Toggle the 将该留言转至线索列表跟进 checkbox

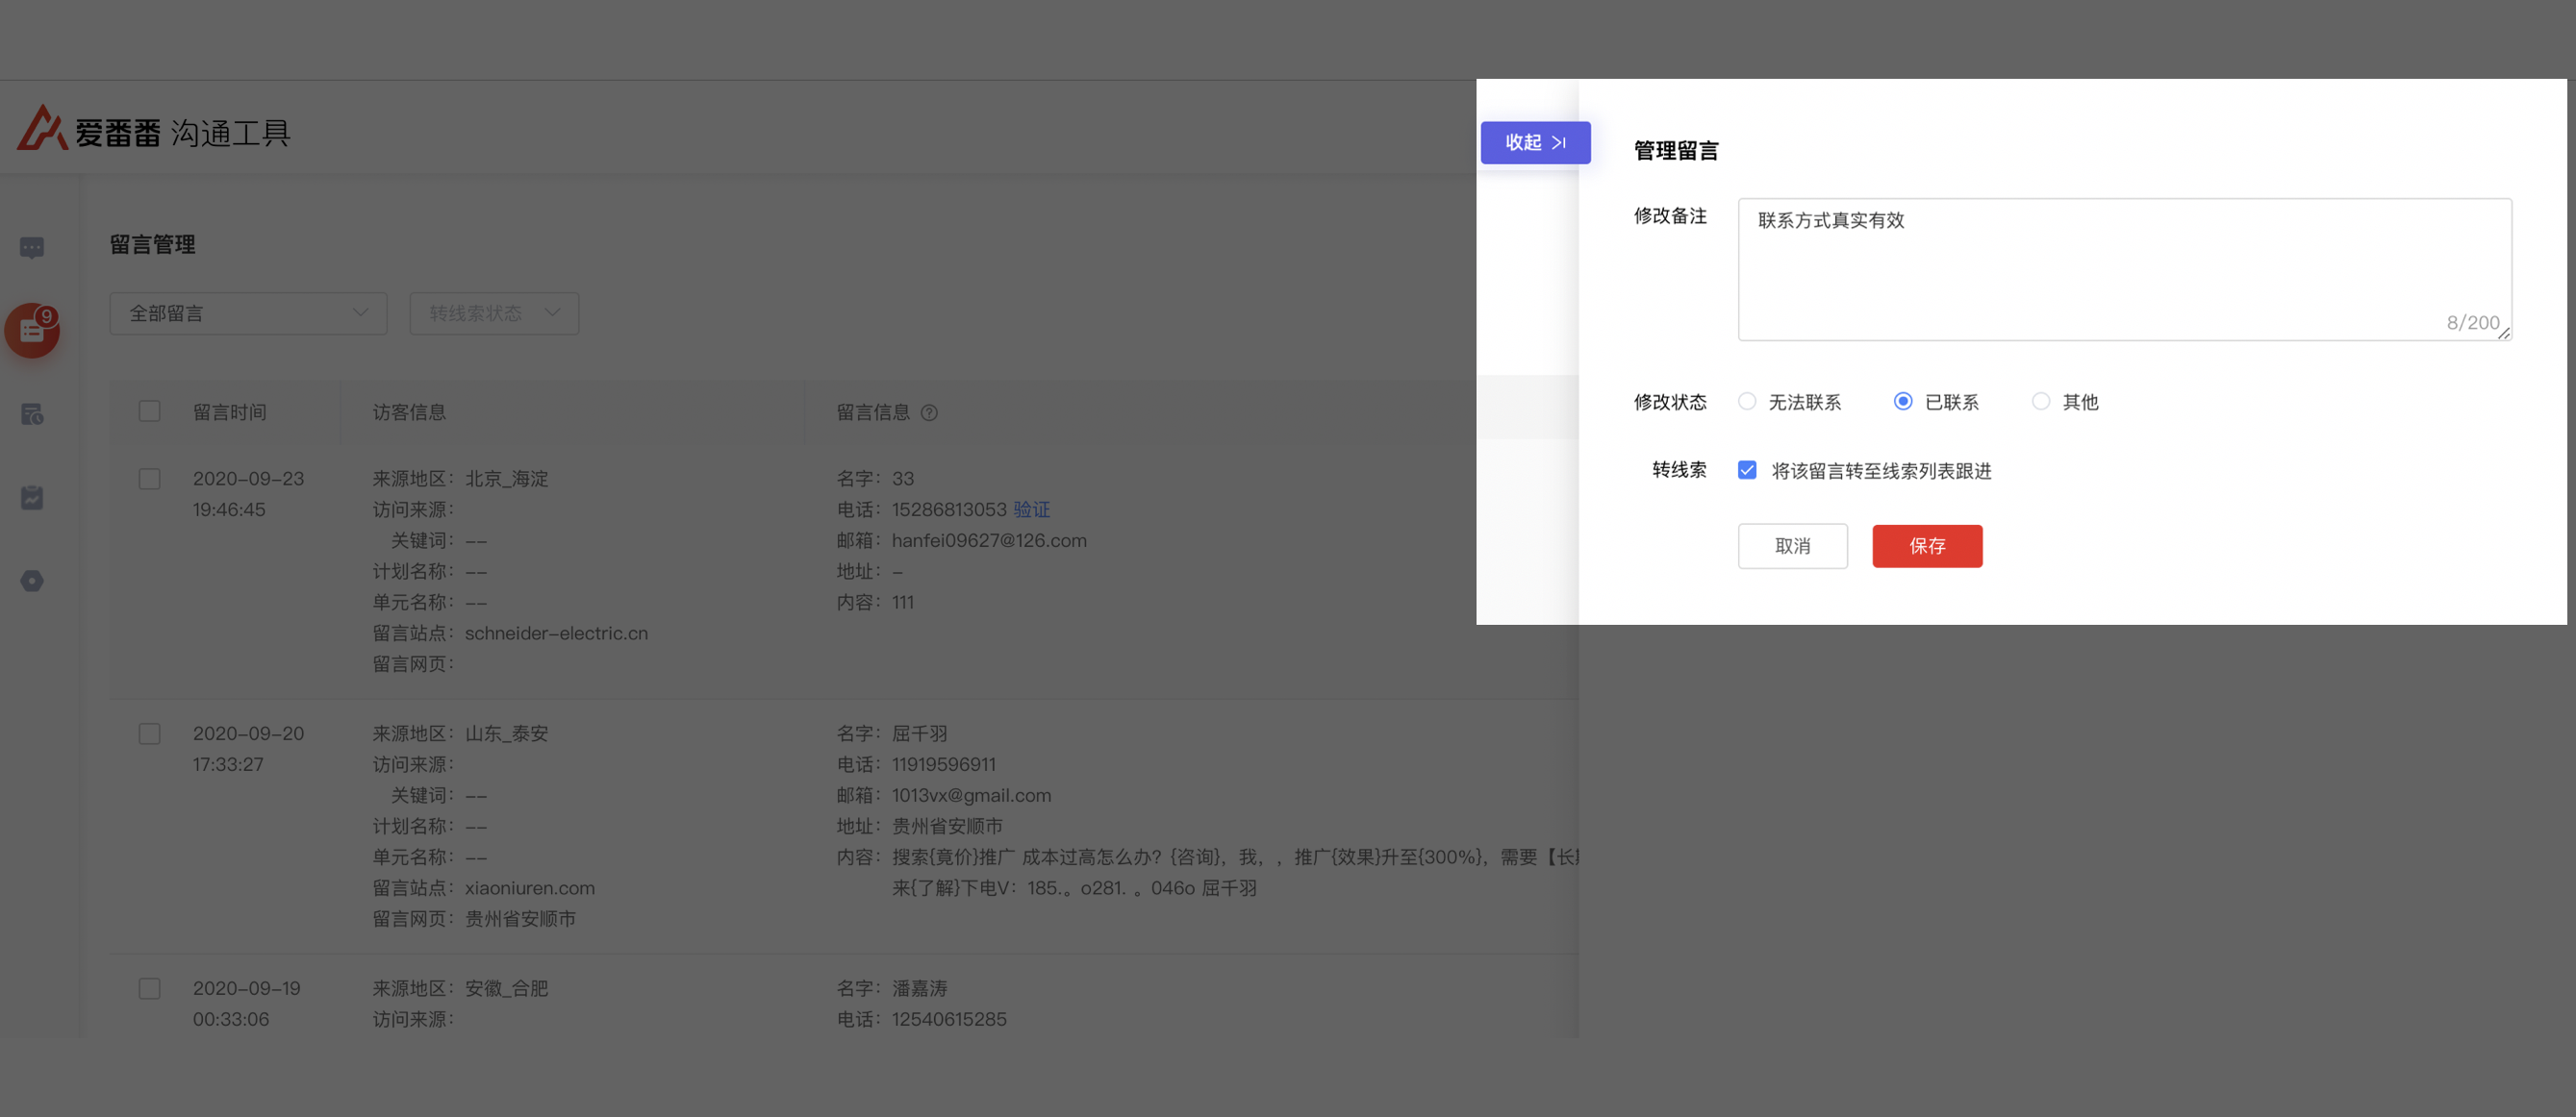click(1747, 471)
